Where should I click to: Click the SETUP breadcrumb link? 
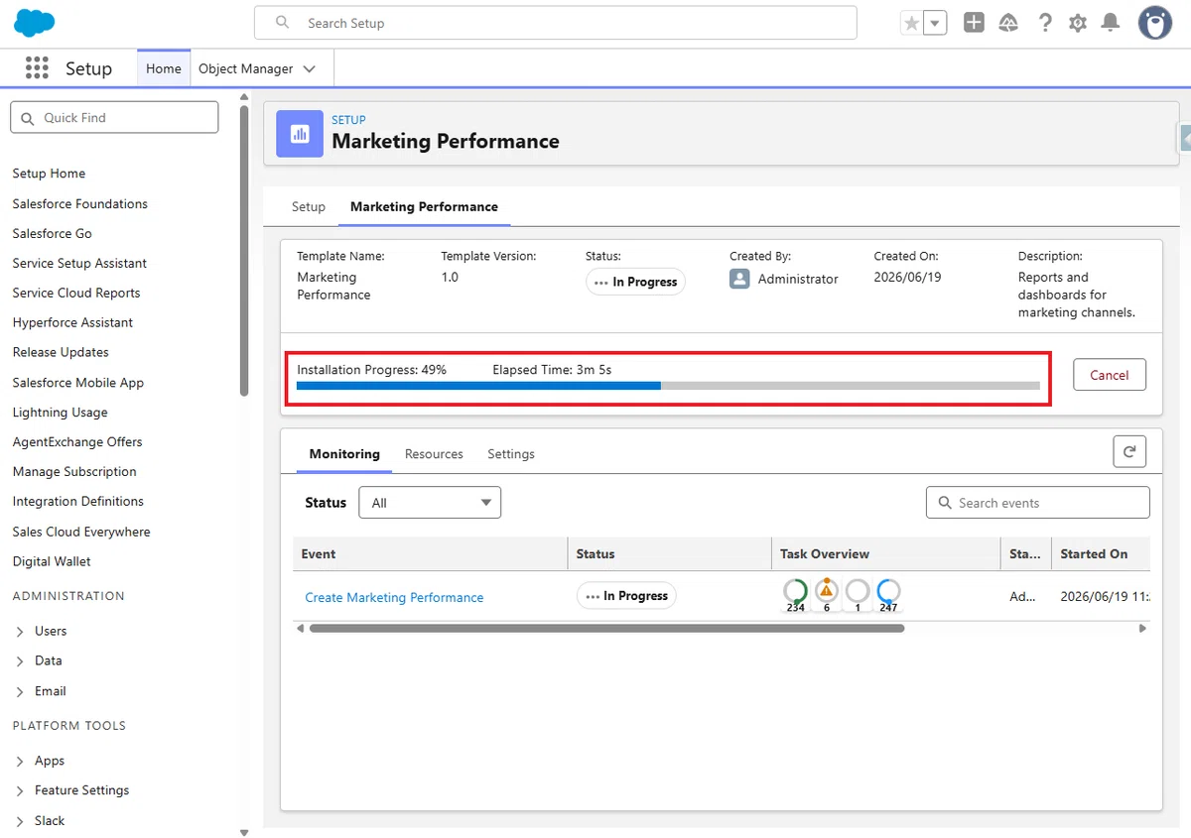coord(348,120)
